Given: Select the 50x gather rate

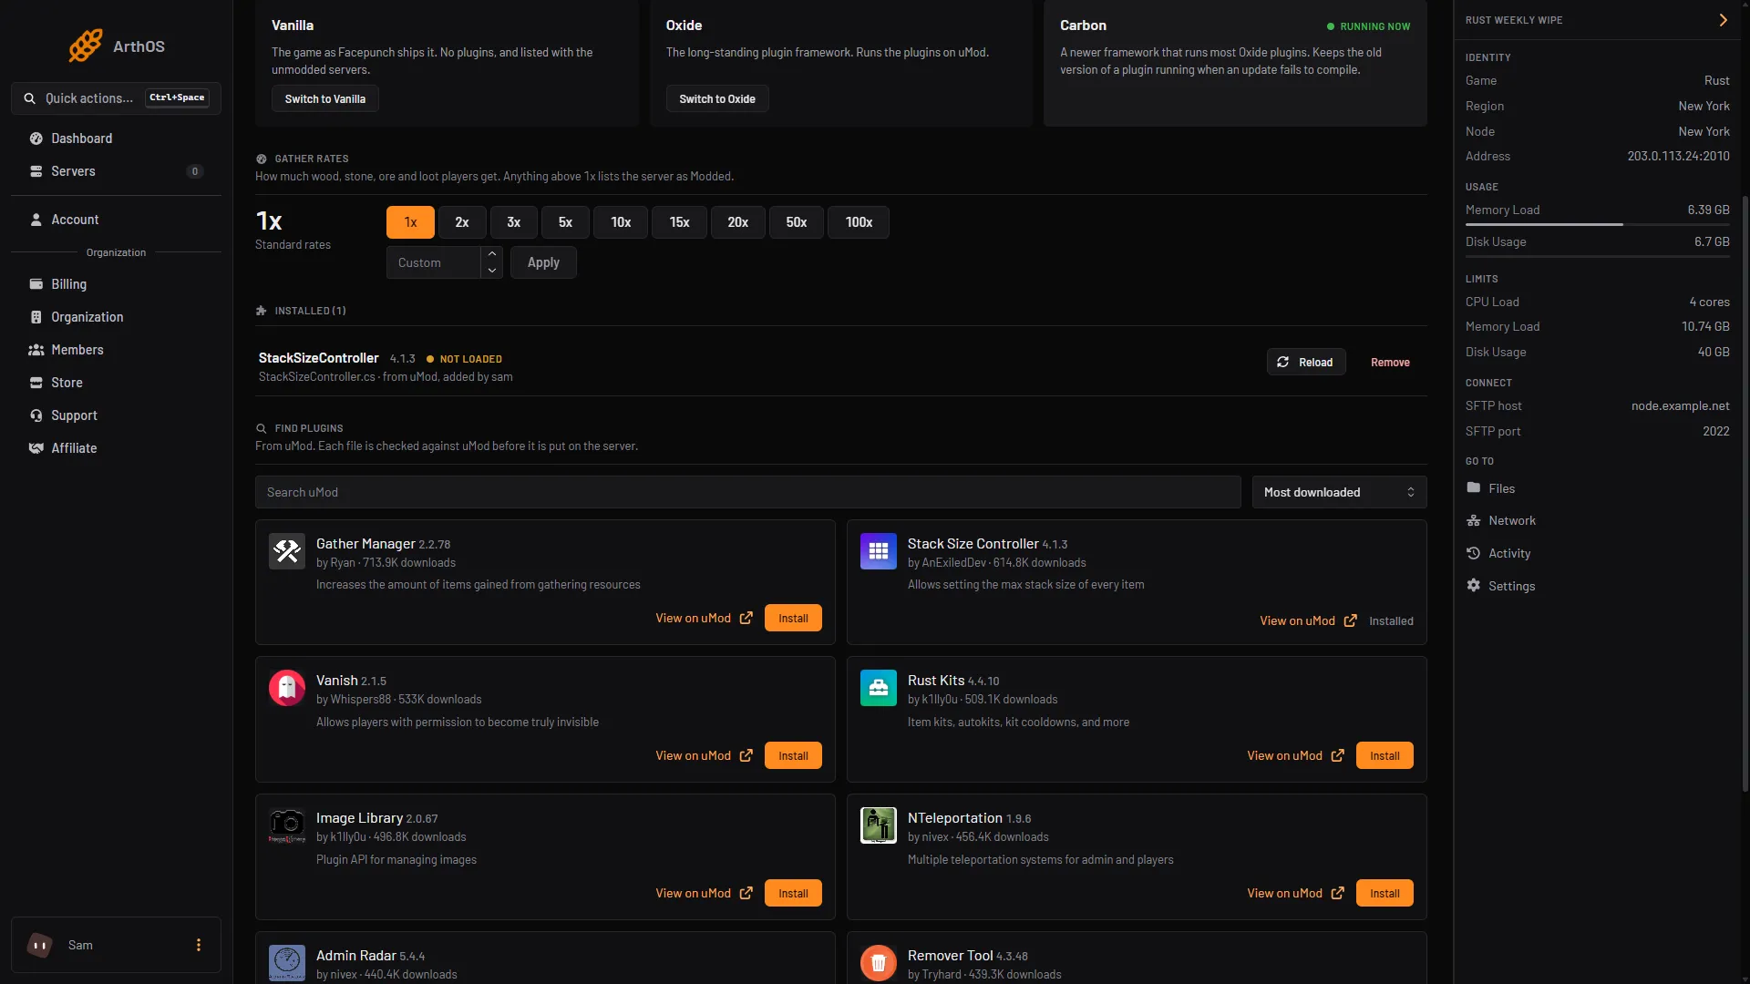Looking at the screenshot, I should [797, 222].
